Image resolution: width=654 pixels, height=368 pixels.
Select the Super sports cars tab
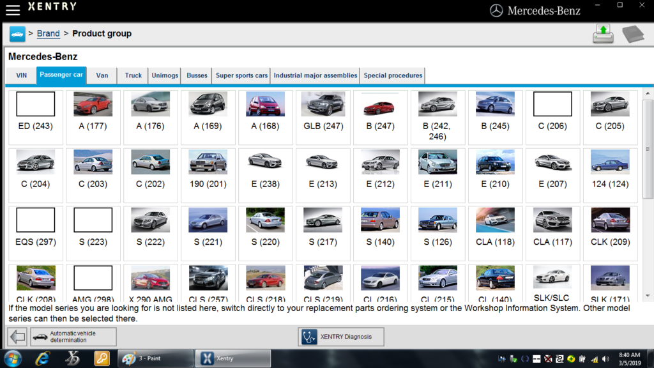tap(241, 75)
